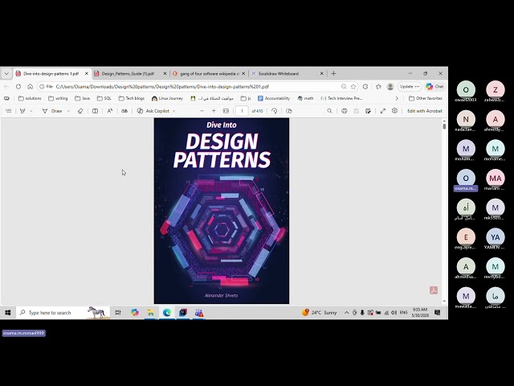Click the text size read aloud icon
This screenshot has width=514, height=386.
[x=110, y=111]
